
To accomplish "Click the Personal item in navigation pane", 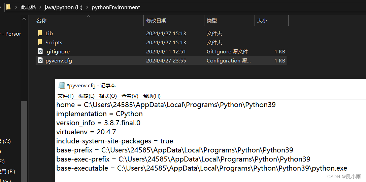I will tap(10, 34).
